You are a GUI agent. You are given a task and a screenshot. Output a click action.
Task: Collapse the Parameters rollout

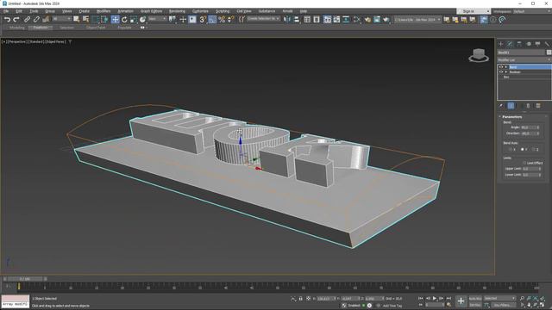tap(511, 117)
